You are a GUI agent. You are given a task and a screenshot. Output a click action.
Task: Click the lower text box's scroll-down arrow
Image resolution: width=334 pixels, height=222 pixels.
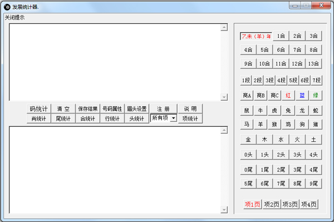[224, 210]
